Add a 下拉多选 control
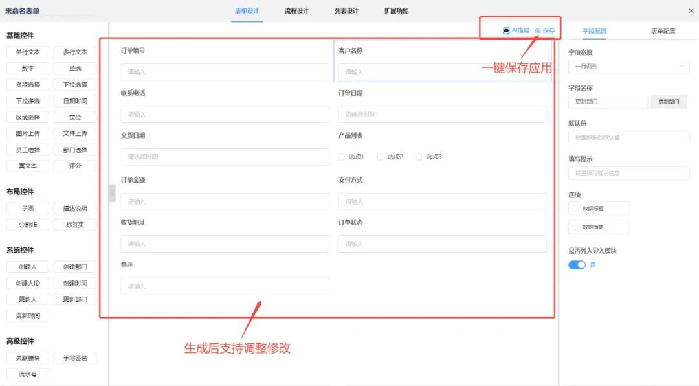The width and height of the screenshot is (699, 386). coord(28,101)
